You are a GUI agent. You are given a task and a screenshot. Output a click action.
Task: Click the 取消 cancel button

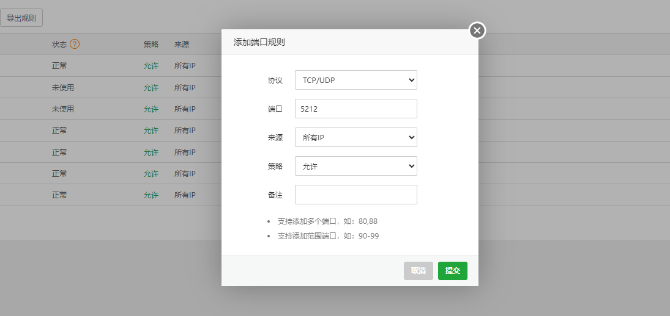[x=419, y=271]
